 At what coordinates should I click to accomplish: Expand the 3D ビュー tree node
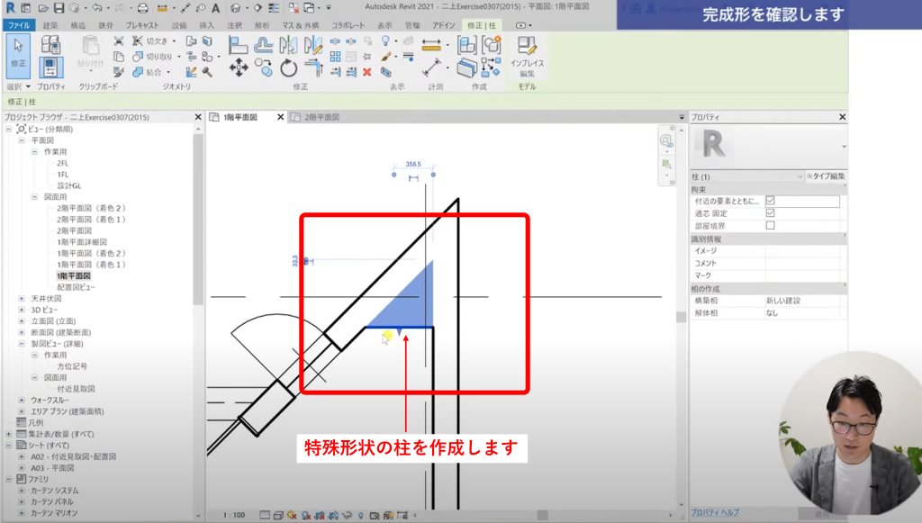23,310
